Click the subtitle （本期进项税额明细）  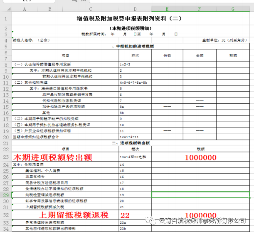coord(131,28)
